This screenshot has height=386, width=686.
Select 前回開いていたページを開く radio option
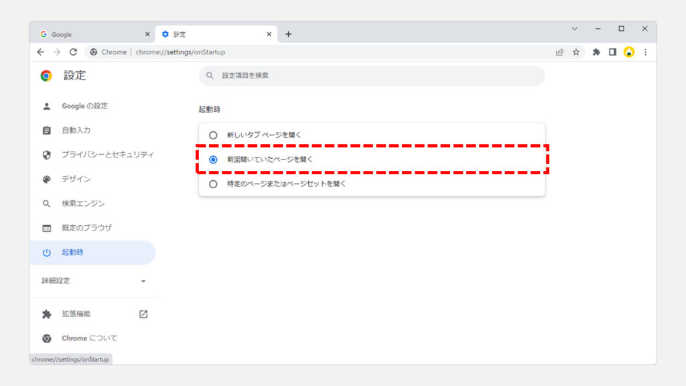click(x=213, y=159)
